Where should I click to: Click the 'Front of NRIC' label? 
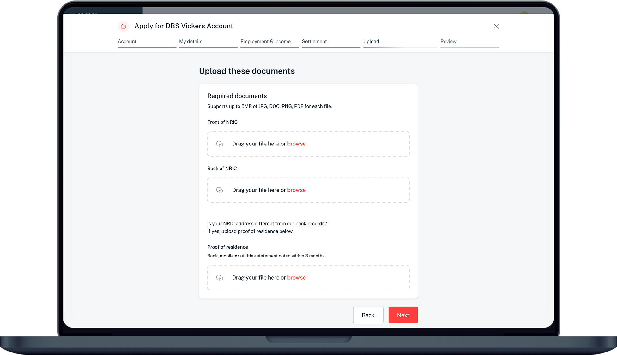click(222, 122)
